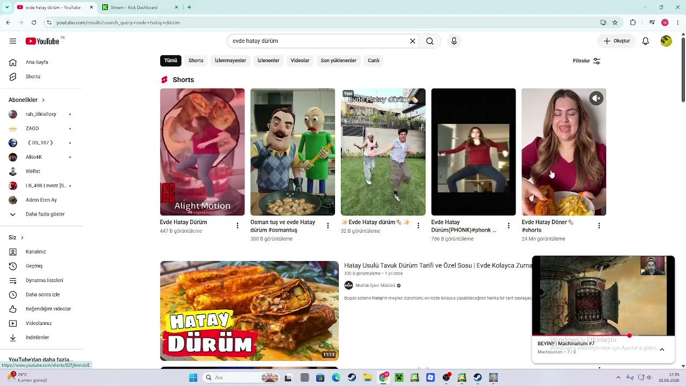This screenshot has width=686, height=386.
Task: Open options for the 32 B görüntüleme short
Action: (x=418, y=226)
